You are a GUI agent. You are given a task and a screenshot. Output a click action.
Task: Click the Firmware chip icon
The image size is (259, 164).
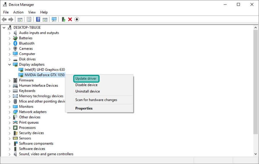(x=15, y=80)
